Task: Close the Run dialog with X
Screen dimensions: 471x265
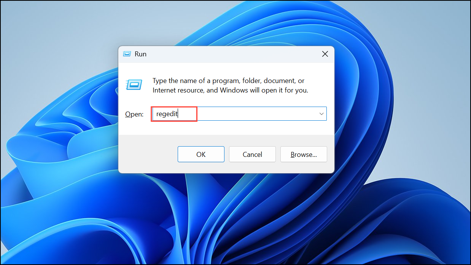Action: tap(325, 54)
